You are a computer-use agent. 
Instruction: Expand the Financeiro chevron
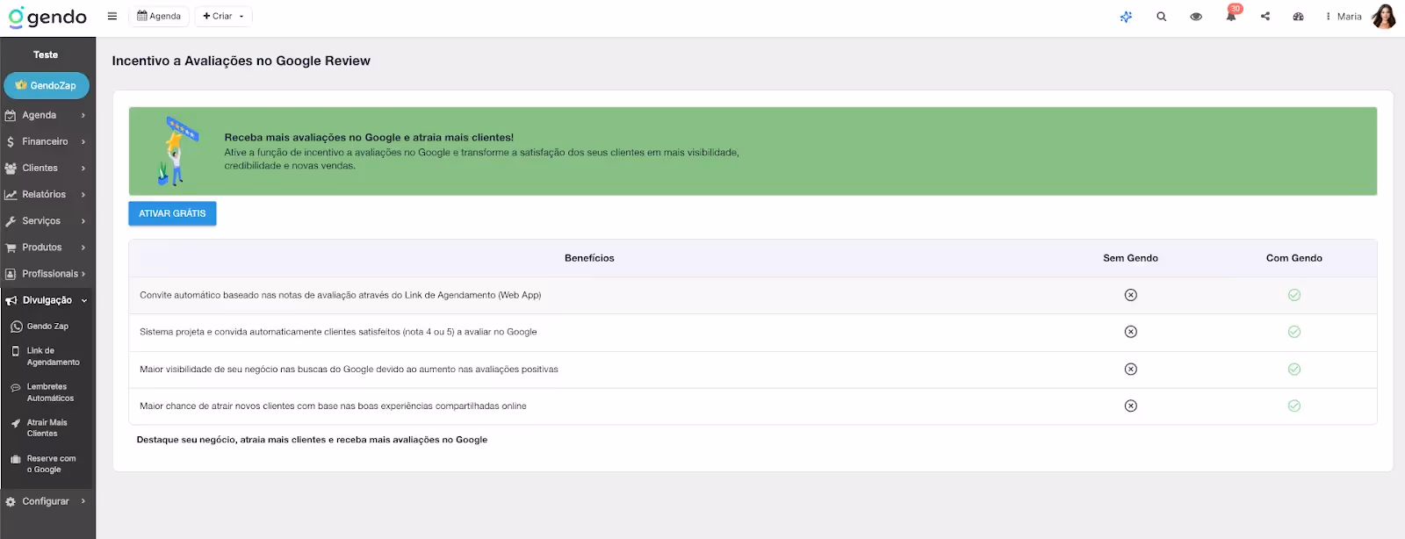pyautogui.click(x=83, y=141)
